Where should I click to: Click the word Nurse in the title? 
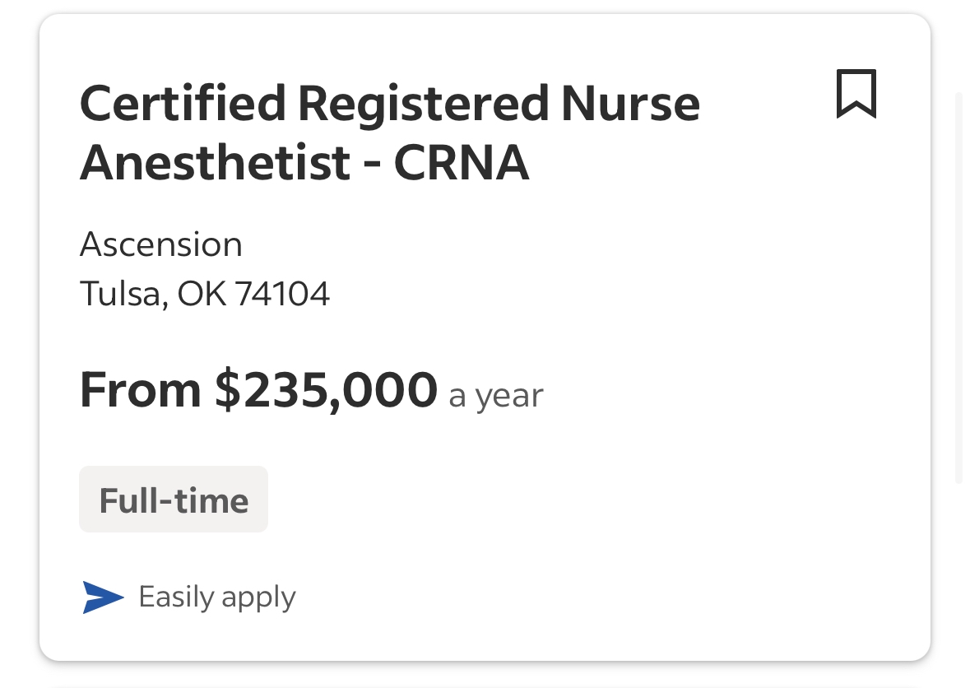pos(630,104)
